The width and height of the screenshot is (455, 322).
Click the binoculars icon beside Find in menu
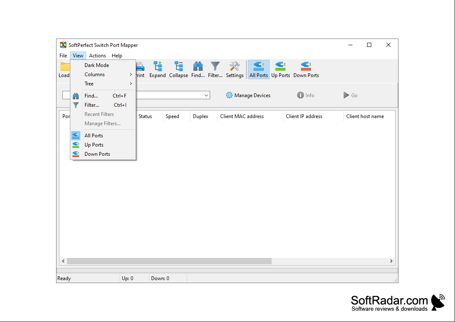76,96
